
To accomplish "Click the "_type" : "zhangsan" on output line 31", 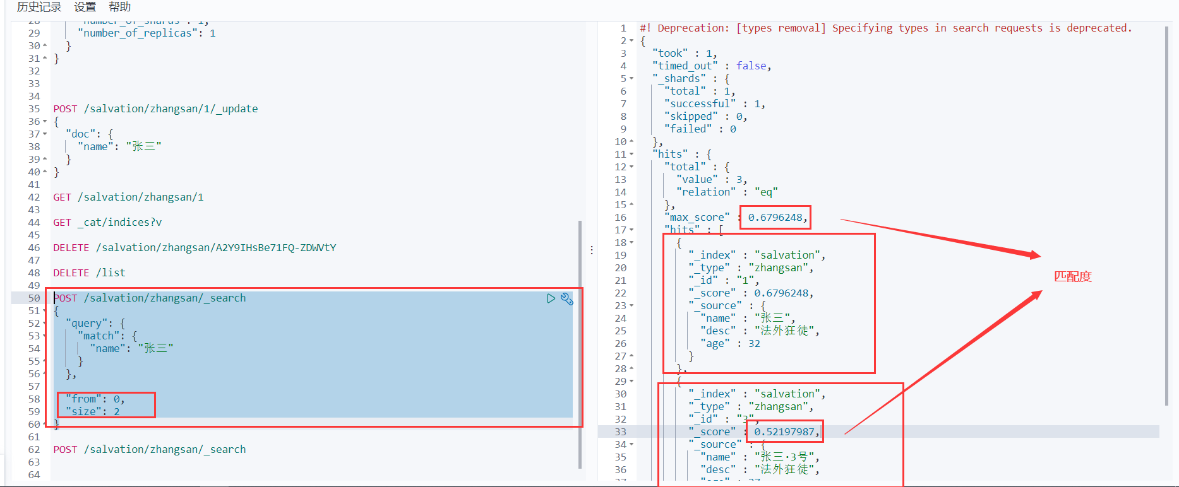I will click(751, 406).
